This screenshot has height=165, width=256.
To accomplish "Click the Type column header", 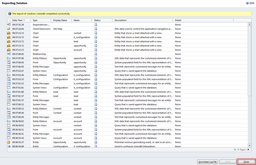I will (41, 20).
